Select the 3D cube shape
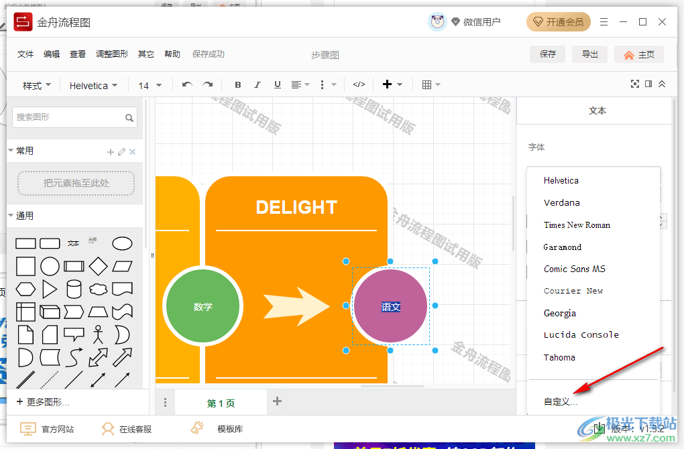The image size is (684, 449). point(50,312)
